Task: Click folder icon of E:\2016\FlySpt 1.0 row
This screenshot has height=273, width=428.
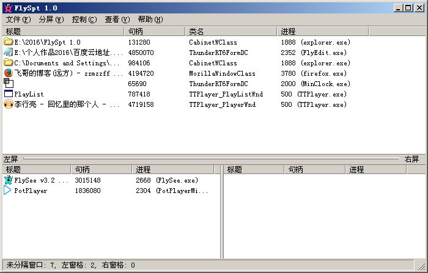Action: pos(9,42)
